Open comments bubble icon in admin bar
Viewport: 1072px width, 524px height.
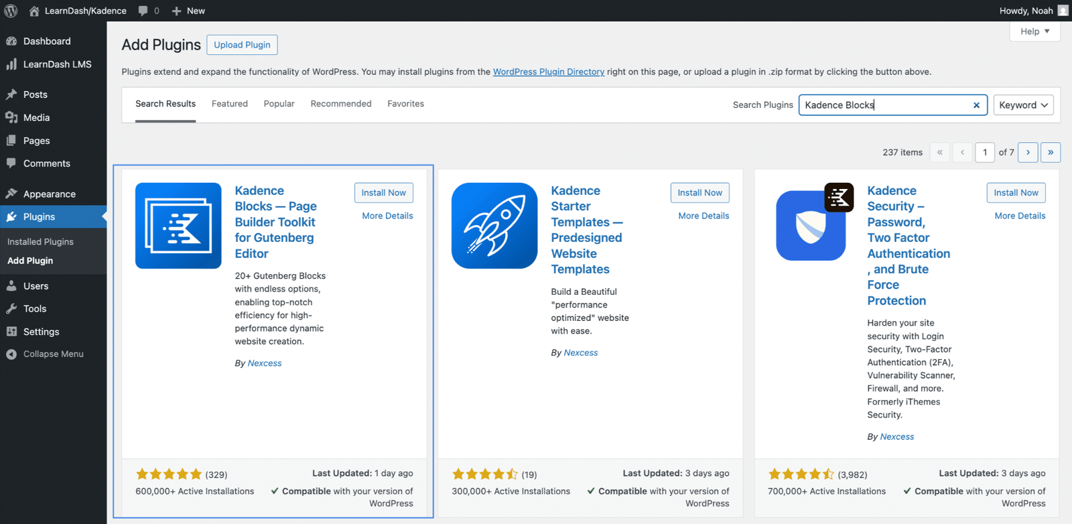coord(143,11)
